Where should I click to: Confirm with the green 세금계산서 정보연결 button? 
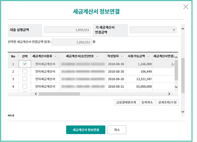pos(85,130)
